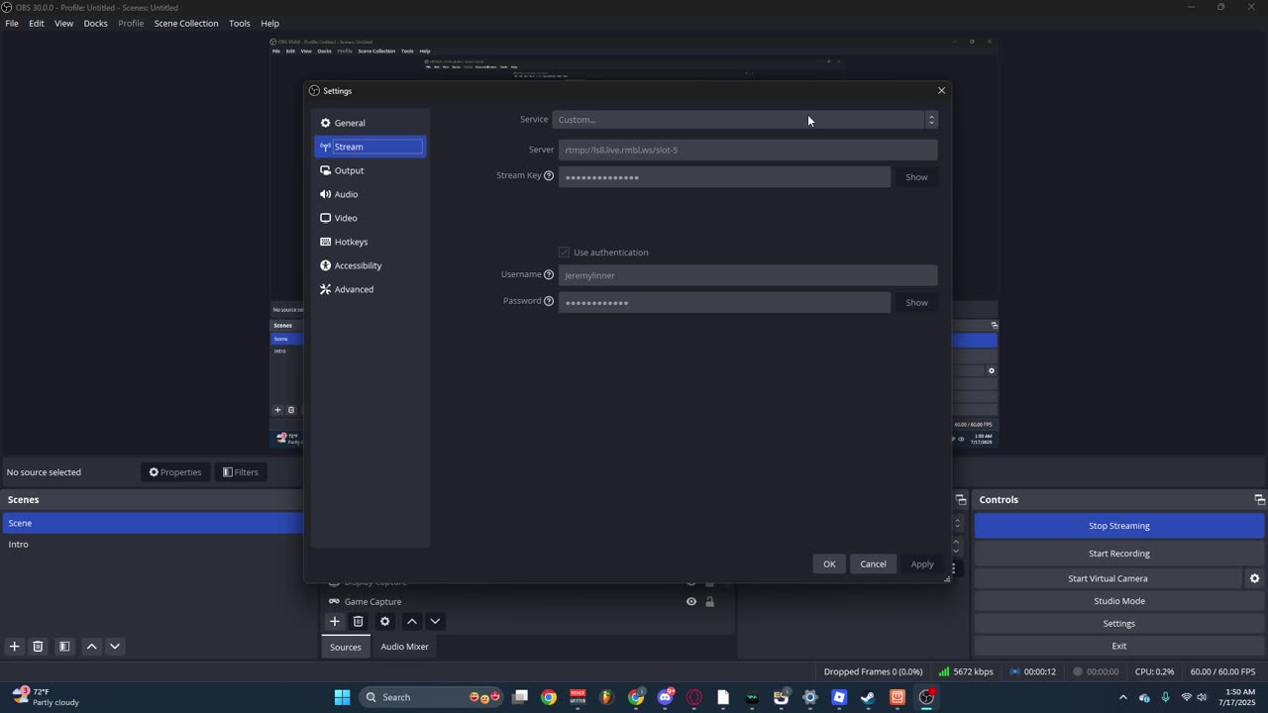1268x713 pixels.
Task: Move scene down with arrow icon
Action: tap(115, 647)
